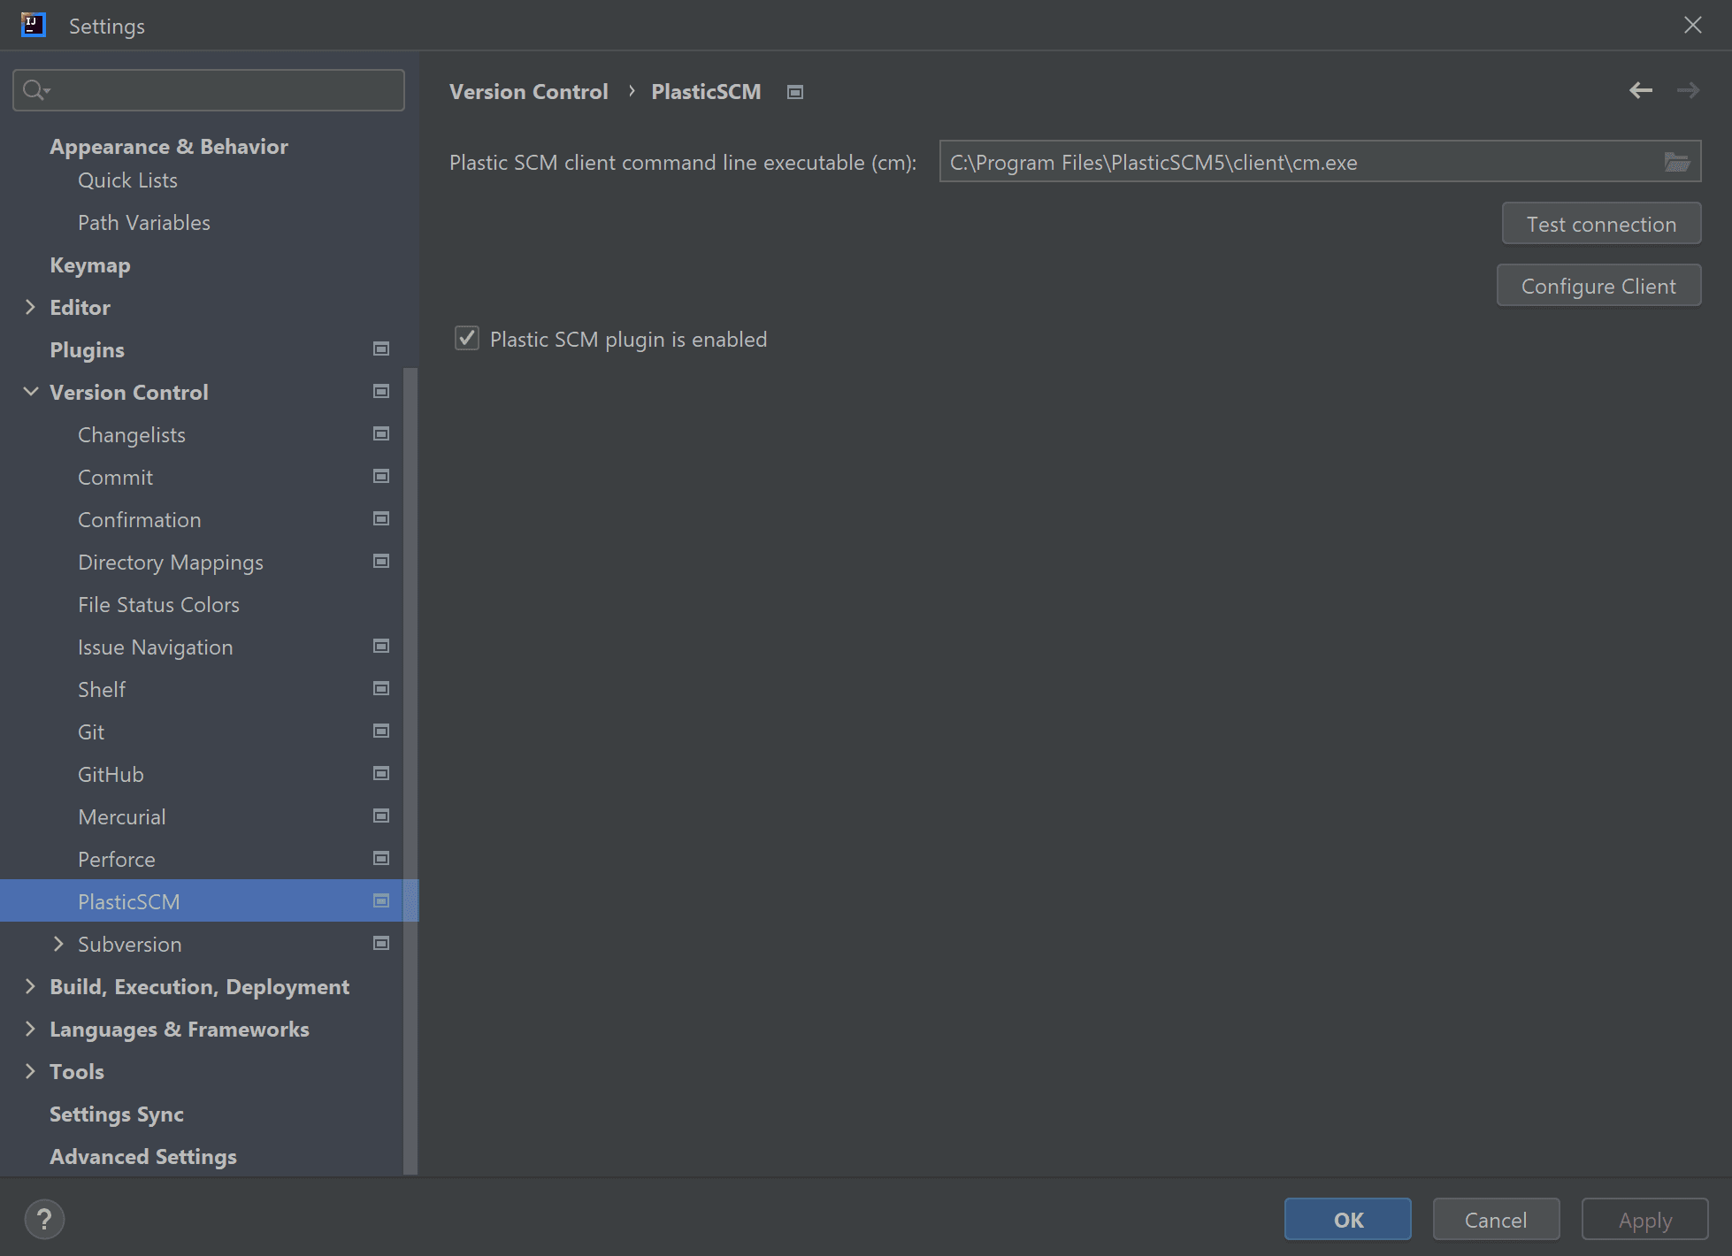Click the Test connection button

pos(1601,224)
